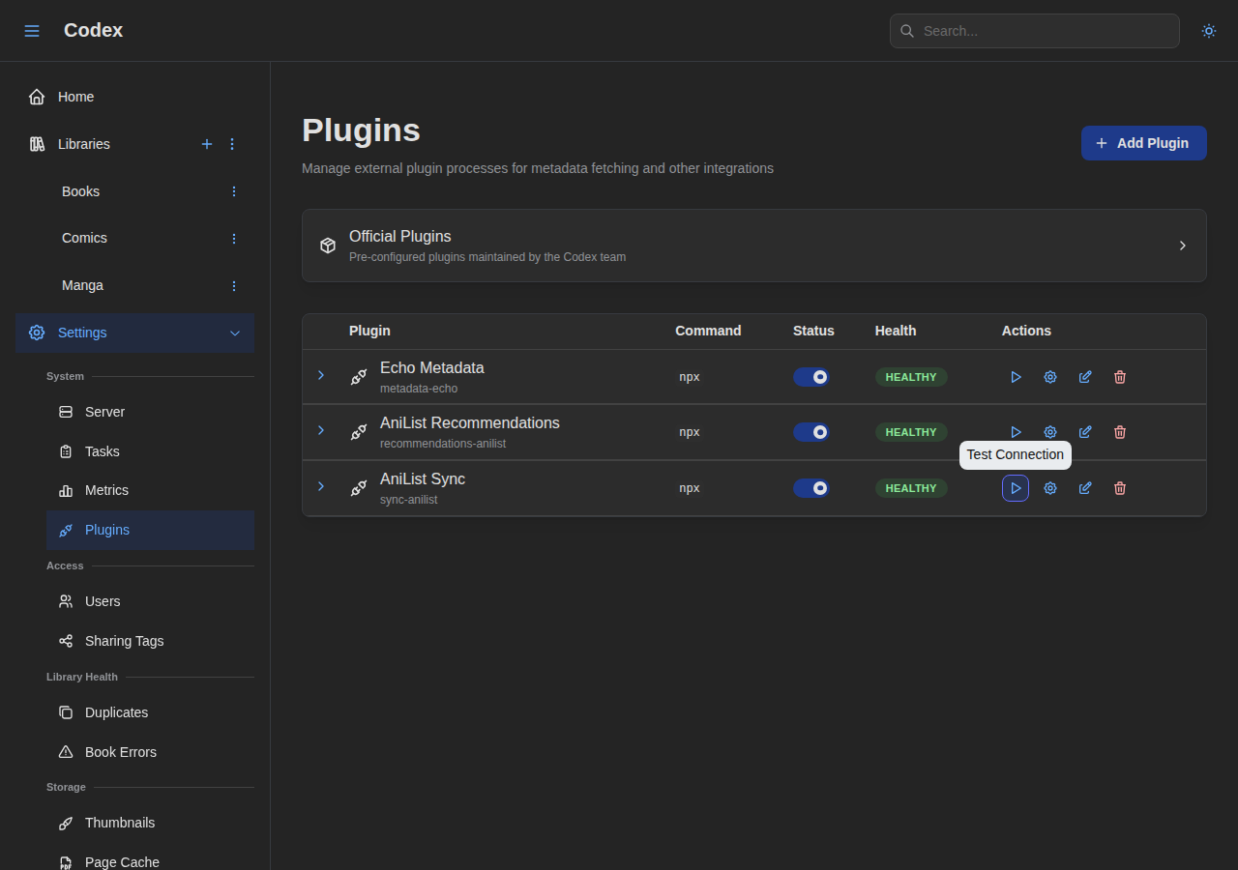Delete the Echo Metadata plugin
This screenshot has height=870, width=1238.
click(x=1119, y=377)
